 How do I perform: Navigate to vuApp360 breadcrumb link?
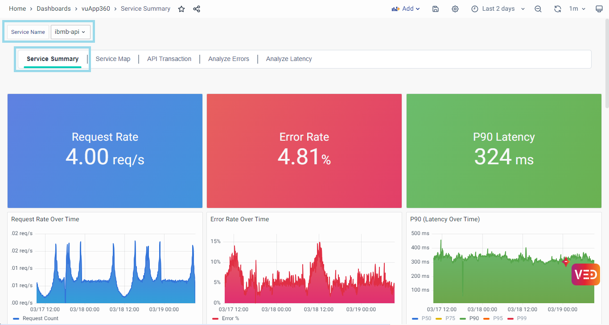[95, 9]
